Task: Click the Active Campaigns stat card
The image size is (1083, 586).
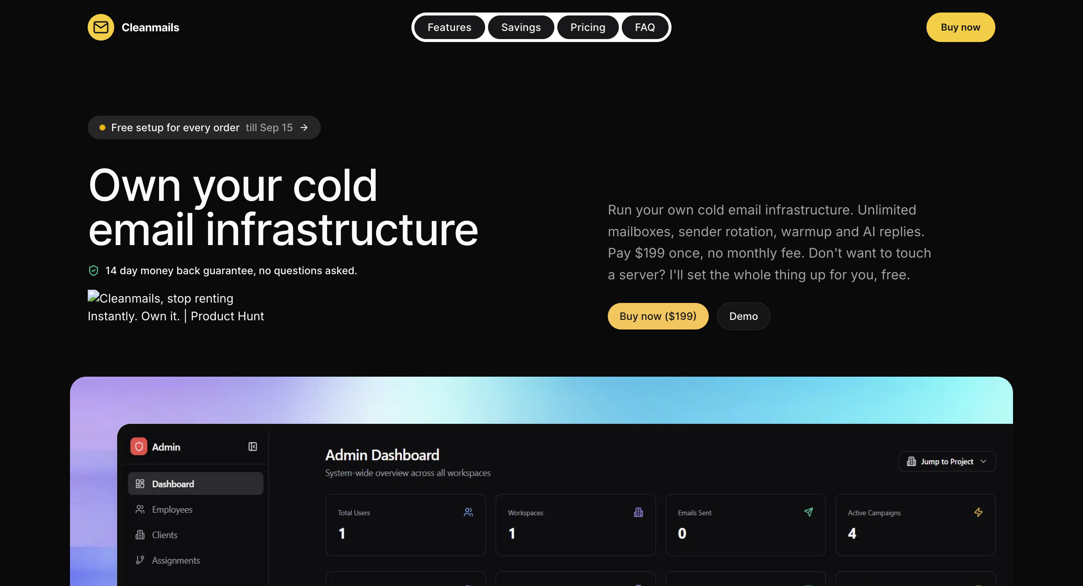Action: tap(916, 524)
